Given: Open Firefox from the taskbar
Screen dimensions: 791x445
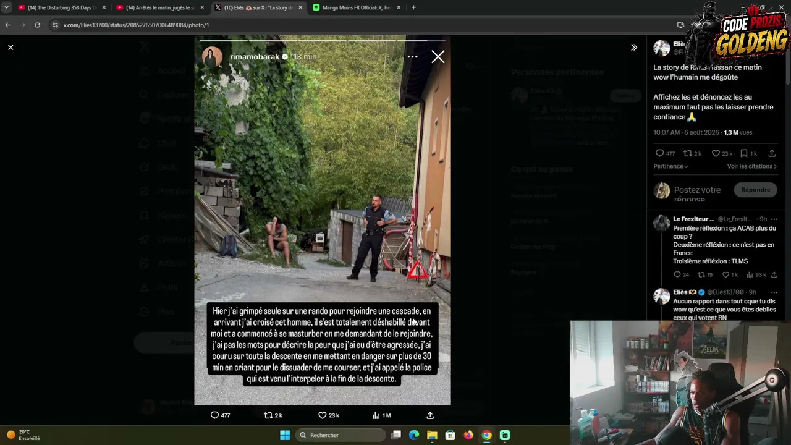Looking at the screenshot, I should 468,435.
